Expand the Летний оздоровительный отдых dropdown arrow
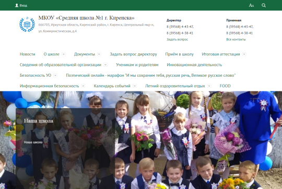The image size is (282, 189). (209, 86)
